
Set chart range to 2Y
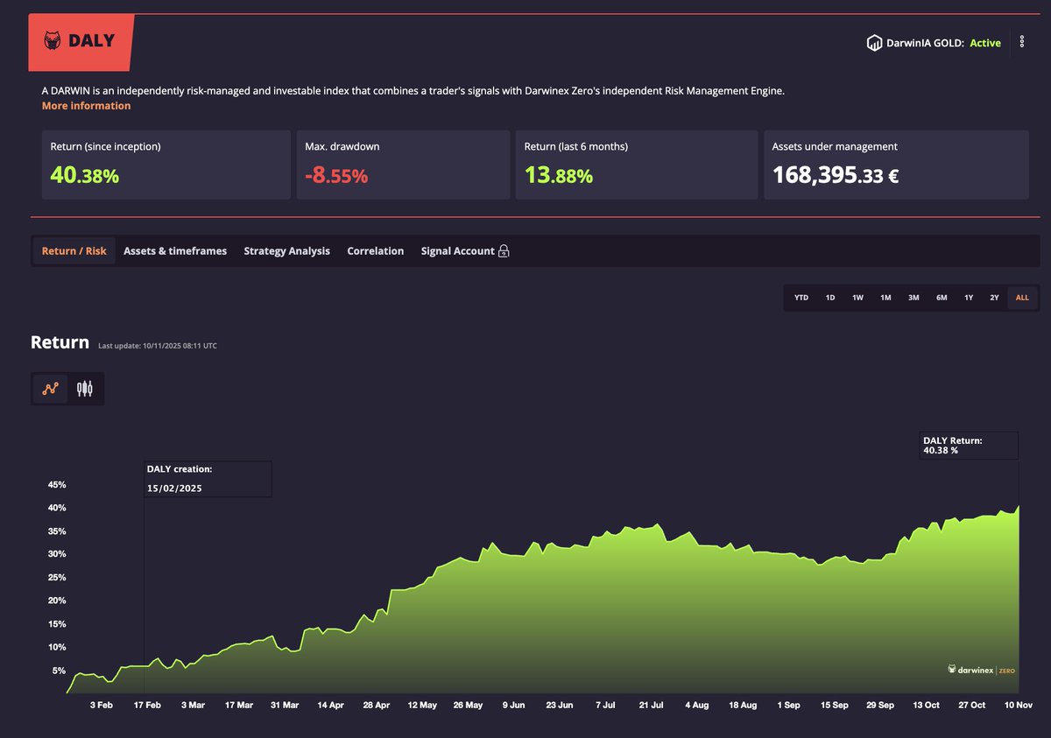994,298
